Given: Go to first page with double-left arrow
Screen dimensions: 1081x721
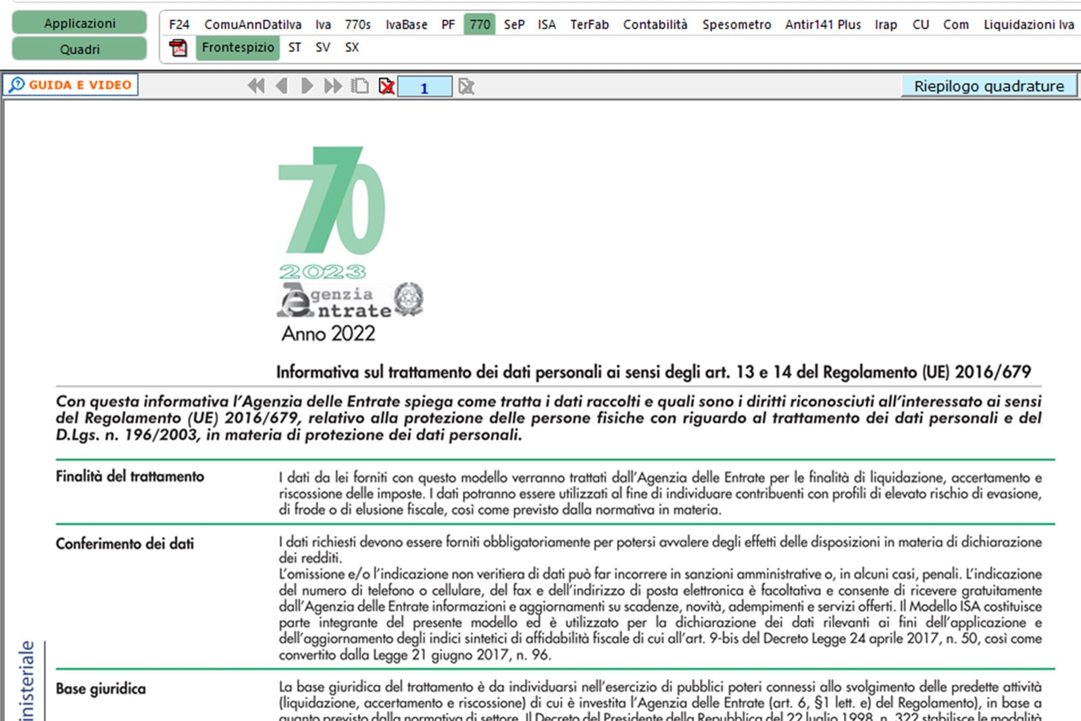Looking at the screenshot, I should click(x=256, y=86).
